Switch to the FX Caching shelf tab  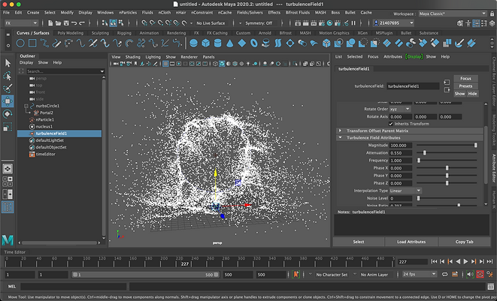coord(217,33)
